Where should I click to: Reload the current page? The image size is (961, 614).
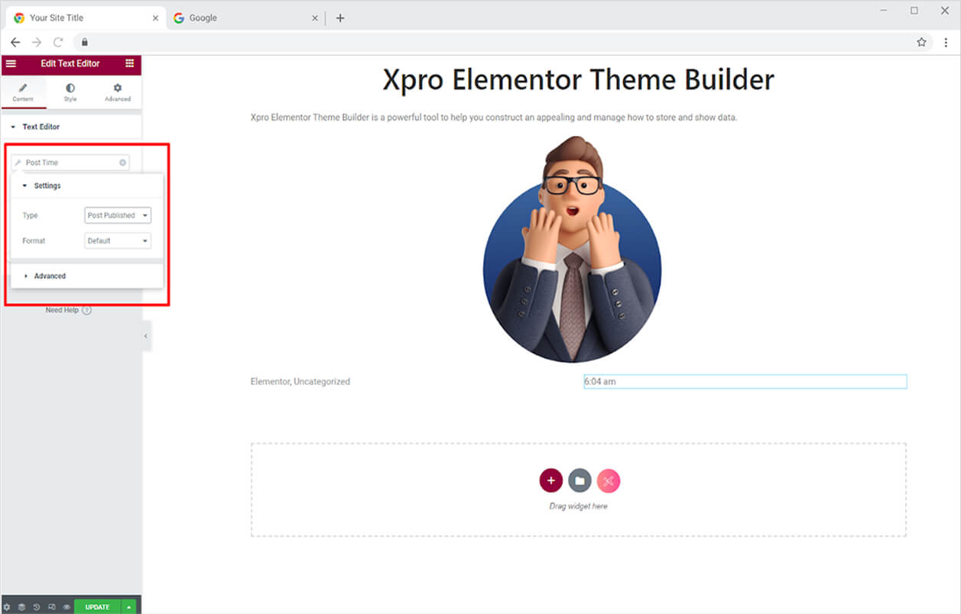(58, 42)
